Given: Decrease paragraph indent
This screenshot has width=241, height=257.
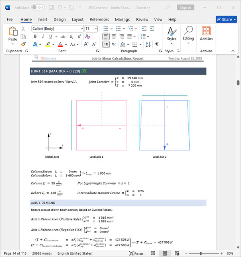Looking at the screenshot, I should (x=144, y=29).
